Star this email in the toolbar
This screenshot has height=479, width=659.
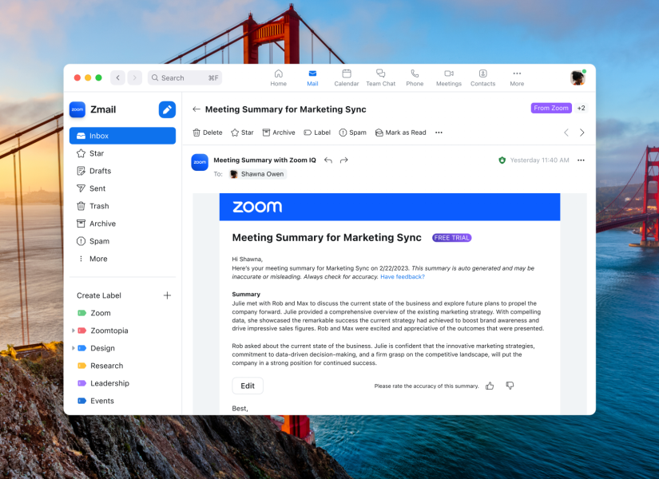point(242,133)
